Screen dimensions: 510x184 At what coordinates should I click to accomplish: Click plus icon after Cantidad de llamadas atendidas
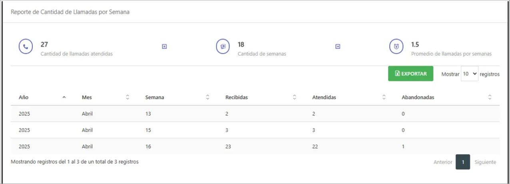[164, 47]
